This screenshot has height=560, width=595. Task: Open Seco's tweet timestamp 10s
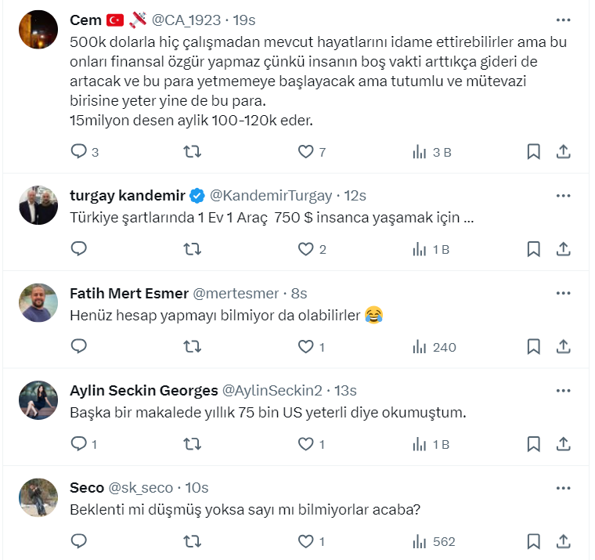(x=197, y=487)
